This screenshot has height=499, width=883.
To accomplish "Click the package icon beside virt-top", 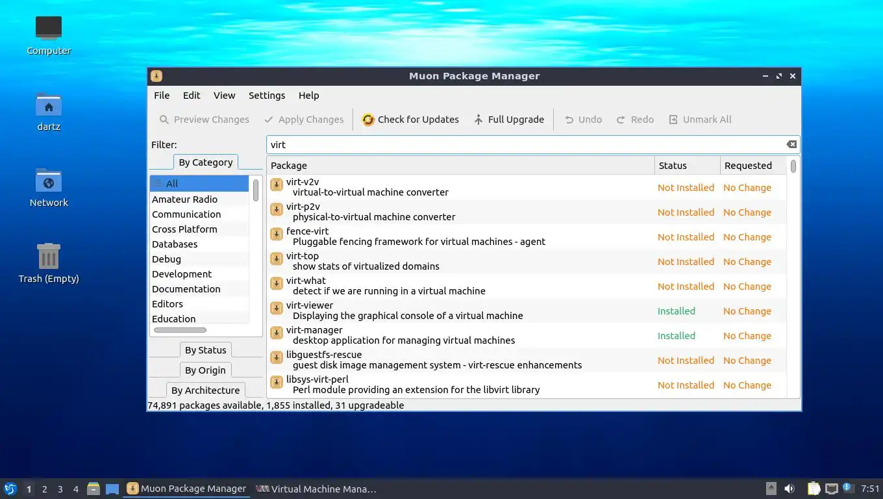I will point(277,259).
